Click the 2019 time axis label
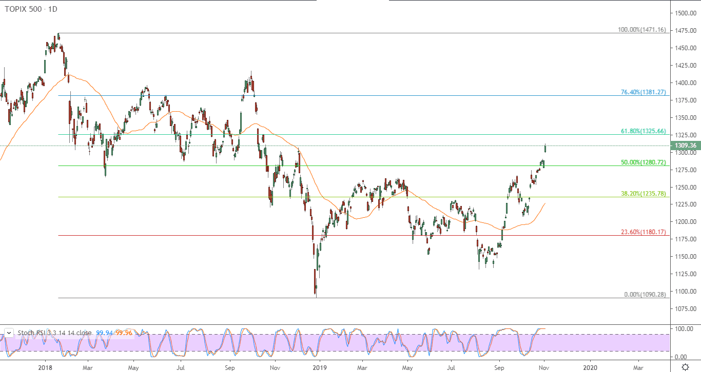701x372 pixels. pyautogui.click(x=320, y=367)
